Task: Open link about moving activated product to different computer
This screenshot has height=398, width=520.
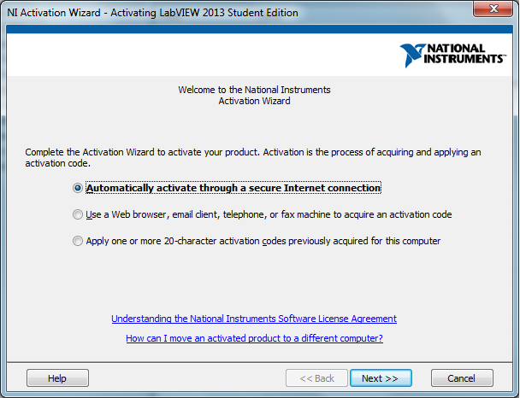Action: tap(254, 338)
